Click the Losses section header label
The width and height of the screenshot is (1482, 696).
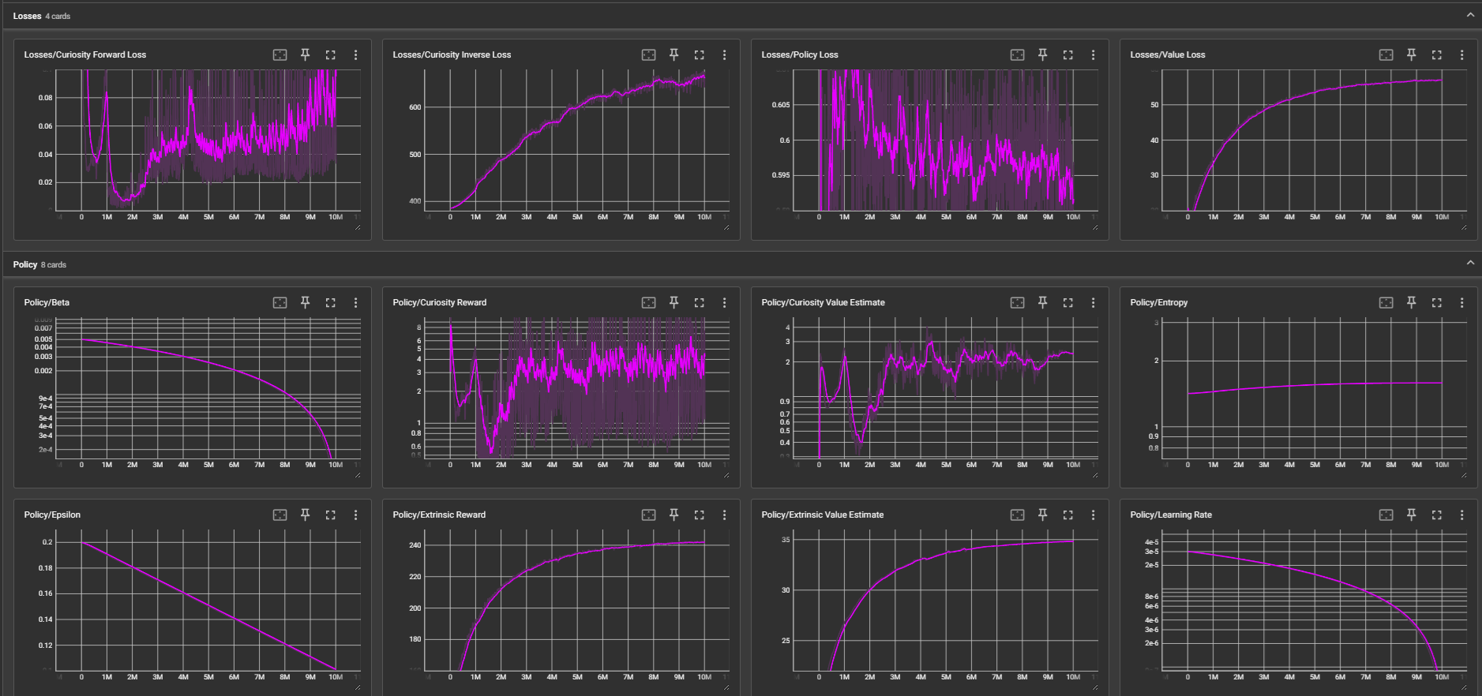point(27,16)
